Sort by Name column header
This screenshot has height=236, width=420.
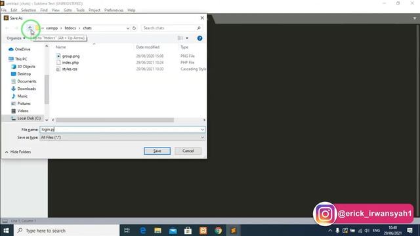pos(61,47)
